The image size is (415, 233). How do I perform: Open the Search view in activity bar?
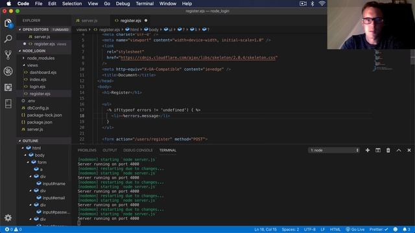8,39
